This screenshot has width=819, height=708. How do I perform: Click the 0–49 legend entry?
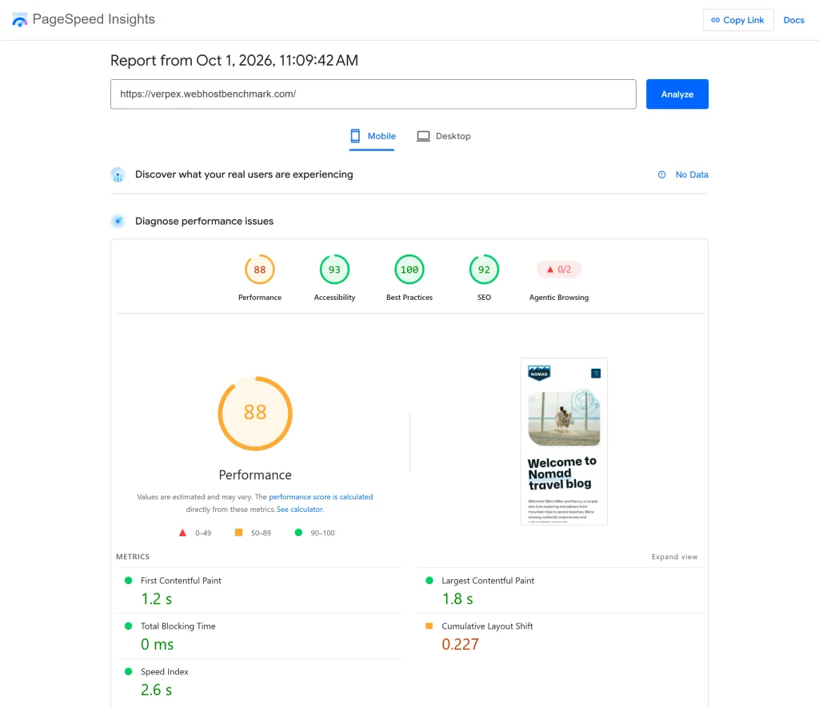pyautogui.click(x=195, y=533)
